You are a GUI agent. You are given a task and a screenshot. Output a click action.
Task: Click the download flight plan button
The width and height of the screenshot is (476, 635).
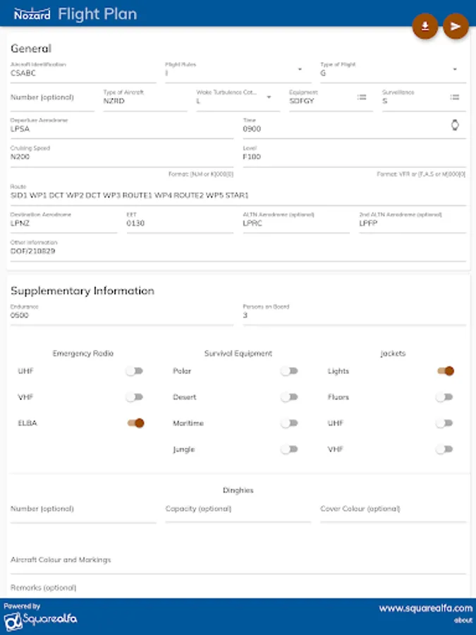coord(425,26)
